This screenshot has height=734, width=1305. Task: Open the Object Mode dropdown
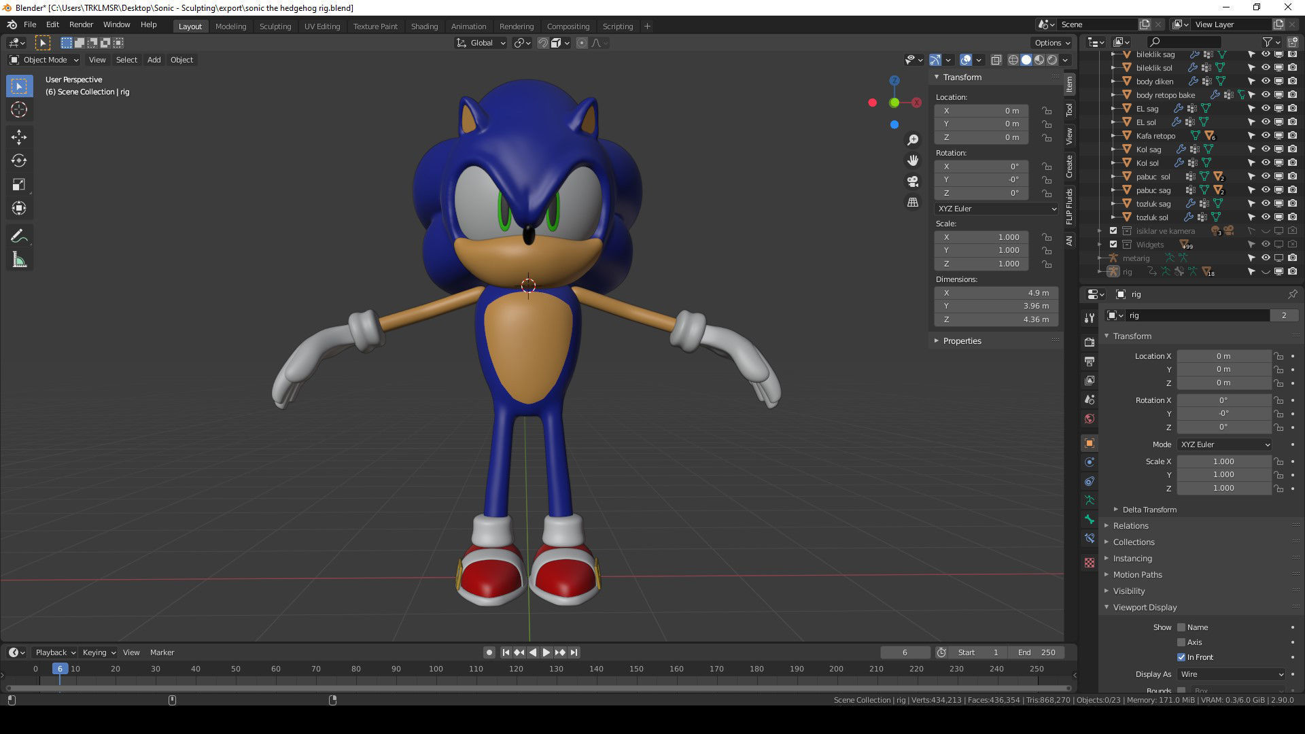45,60
